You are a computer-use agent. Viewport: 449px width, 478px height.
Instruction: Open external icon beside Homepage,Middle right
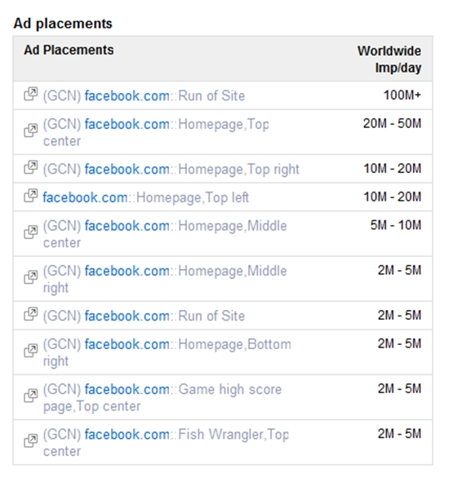pos(31,277)
